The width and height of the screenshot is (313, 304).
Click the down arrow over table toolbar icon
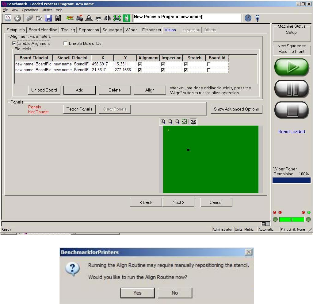(98, 18)
